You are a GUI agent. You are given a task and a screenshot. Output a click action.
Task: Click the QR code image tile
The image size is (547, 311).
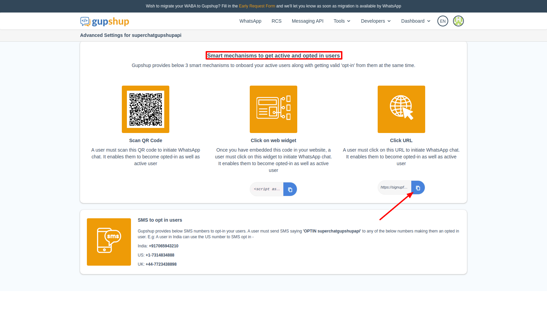pyautogui.click(x=146, y=109)
